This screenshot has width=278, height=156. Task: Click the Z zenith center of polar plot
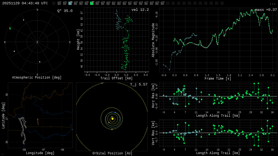tap(37, 42)
